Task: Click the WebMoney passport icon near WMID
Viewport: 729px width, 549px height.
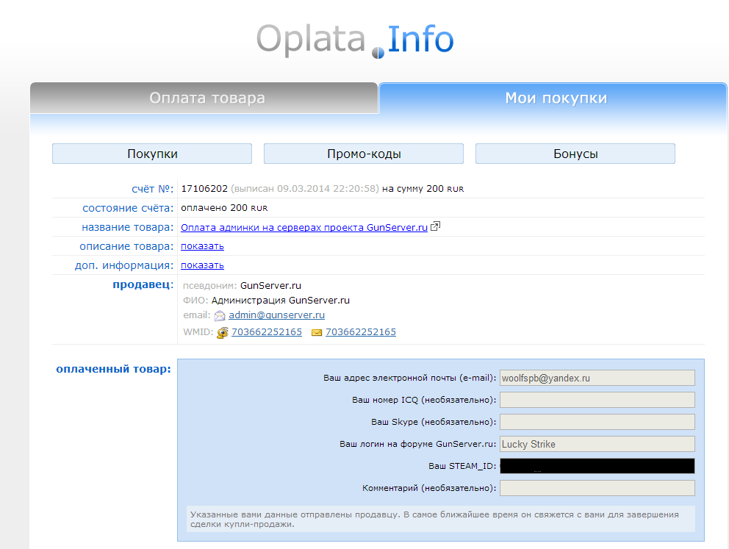Action: pyautogui.click(x=222, y=333)
